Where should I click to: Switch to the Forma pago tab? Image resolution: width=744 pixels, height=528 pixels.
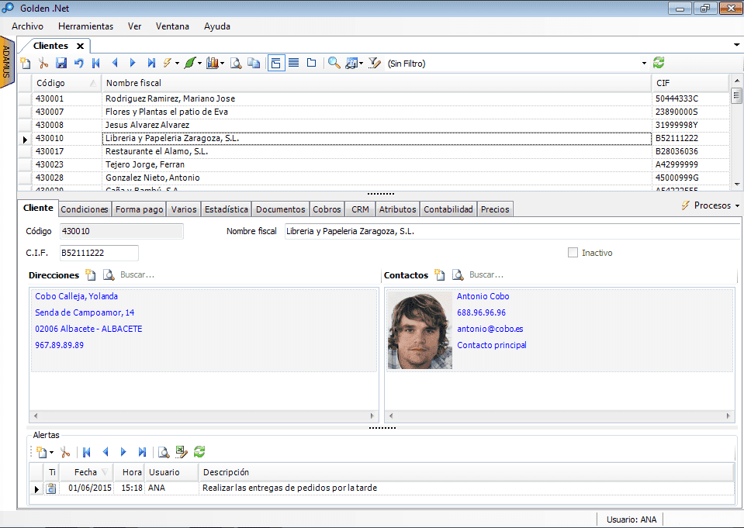coord(140,209)
